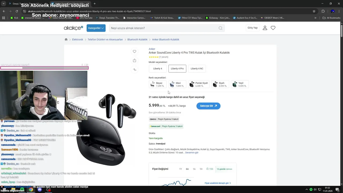Click the share product icon
Screen dimensions: 343x193
[135, 60]
